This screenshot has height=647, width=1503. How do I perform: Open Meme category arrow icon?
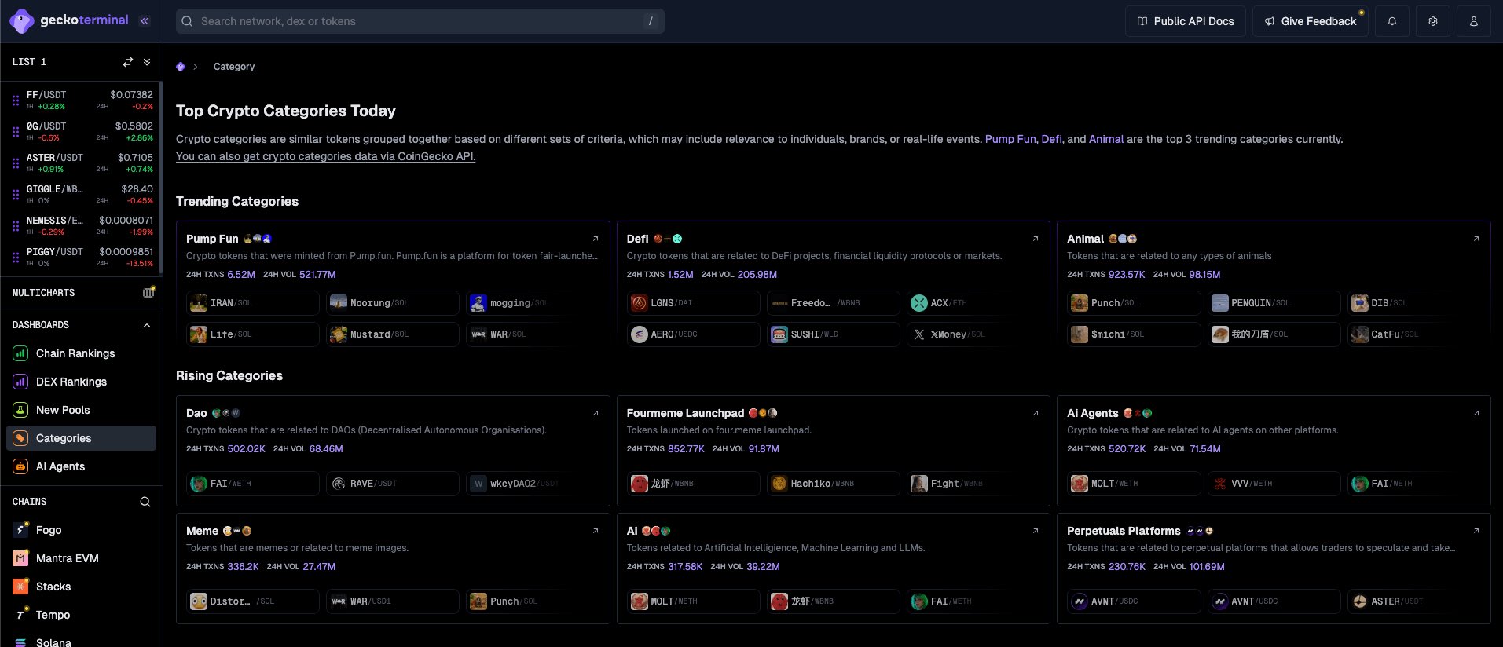596,531
